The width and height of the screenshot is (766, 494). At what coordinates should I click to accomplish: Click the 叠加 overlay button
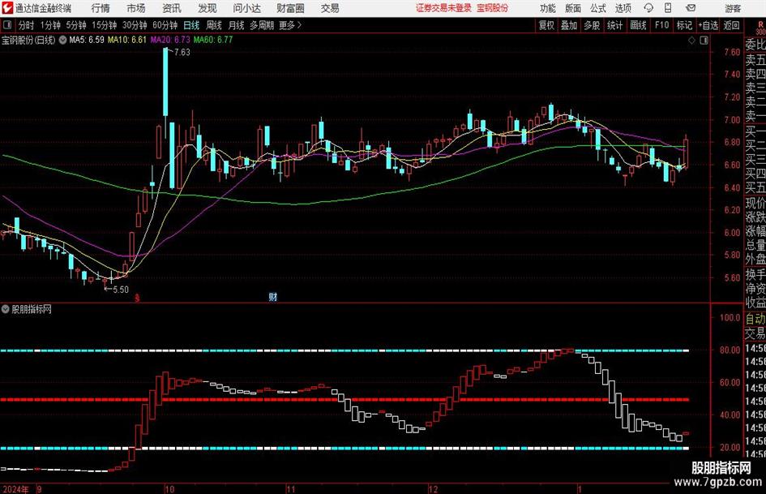pyautogui.click(x=569, y=25)
